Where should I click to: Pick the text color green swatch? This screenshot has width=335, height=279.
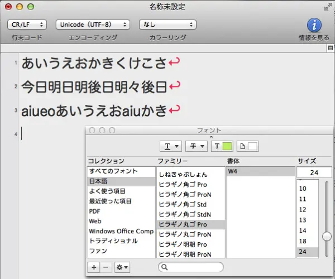(227, 146)
